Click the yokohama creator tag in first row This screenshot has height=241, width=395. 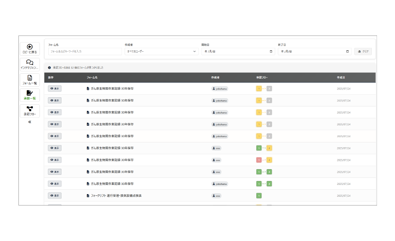(220, 89)
